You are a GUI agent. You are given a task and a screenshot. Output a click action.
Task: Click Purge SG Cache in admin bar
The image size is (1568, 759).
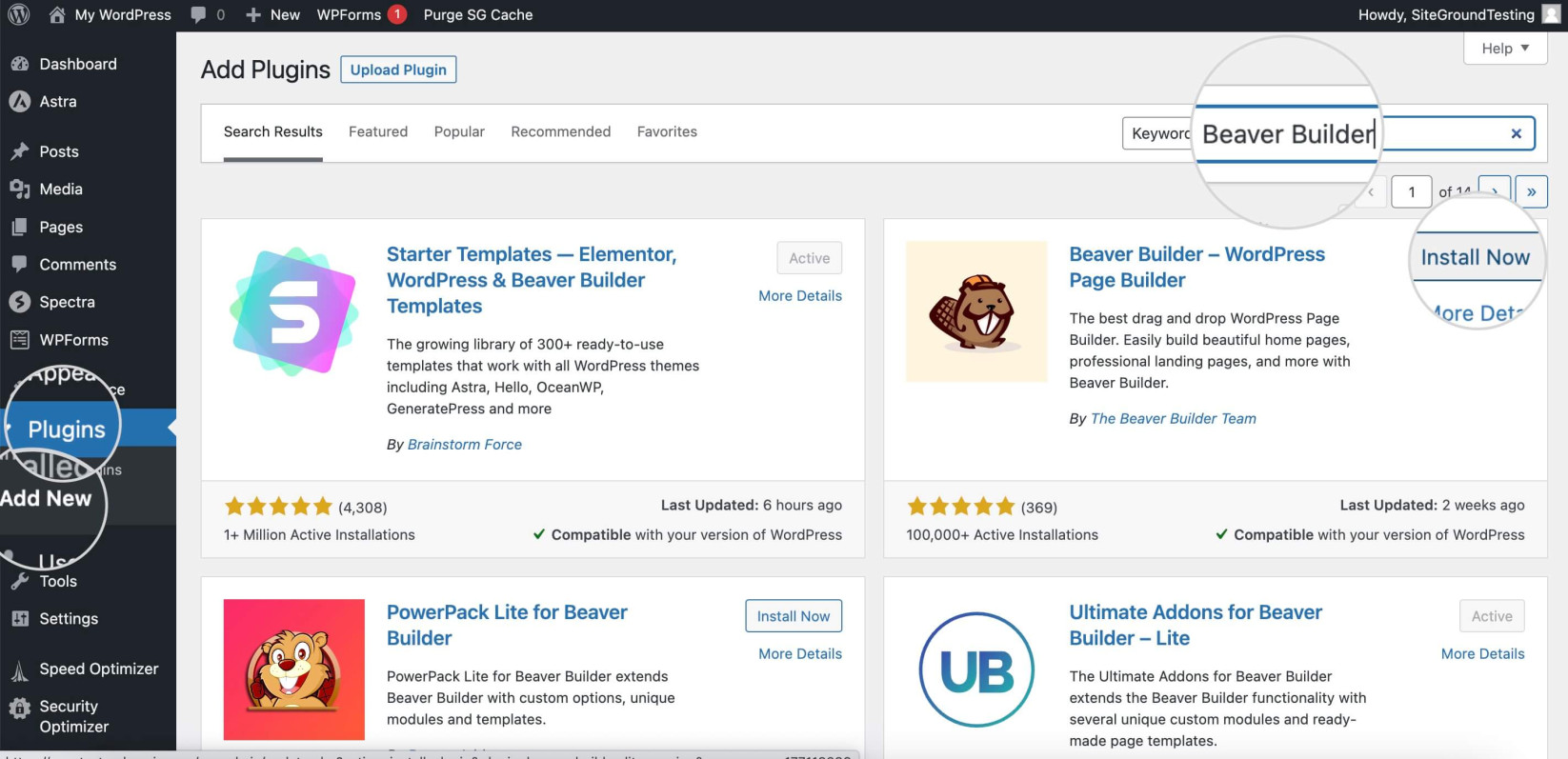478,14
